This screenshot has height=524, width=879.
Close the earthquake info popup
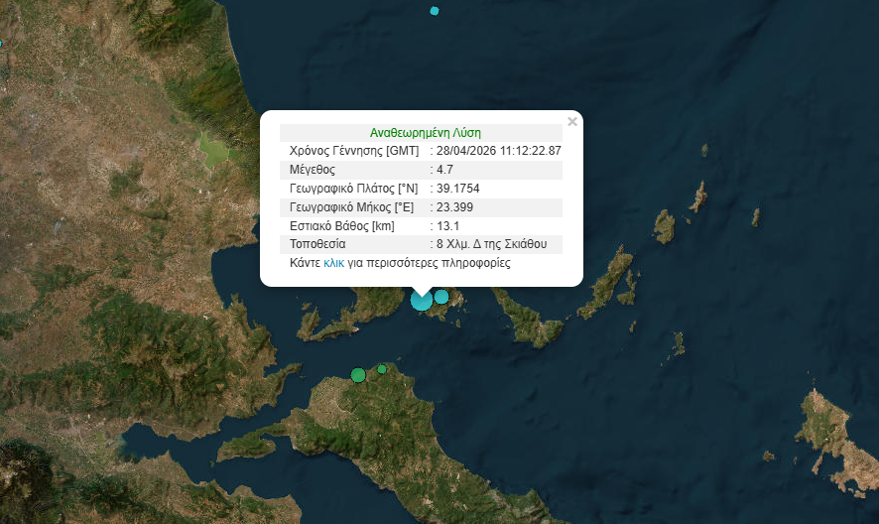pos(571,122)
